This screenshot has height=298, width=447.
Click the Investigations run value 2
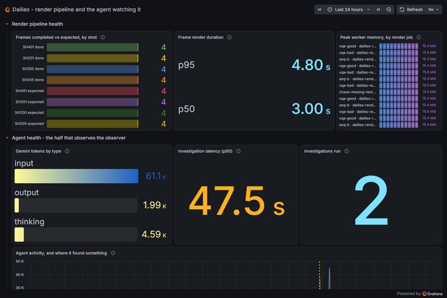[x=371, y=200]
